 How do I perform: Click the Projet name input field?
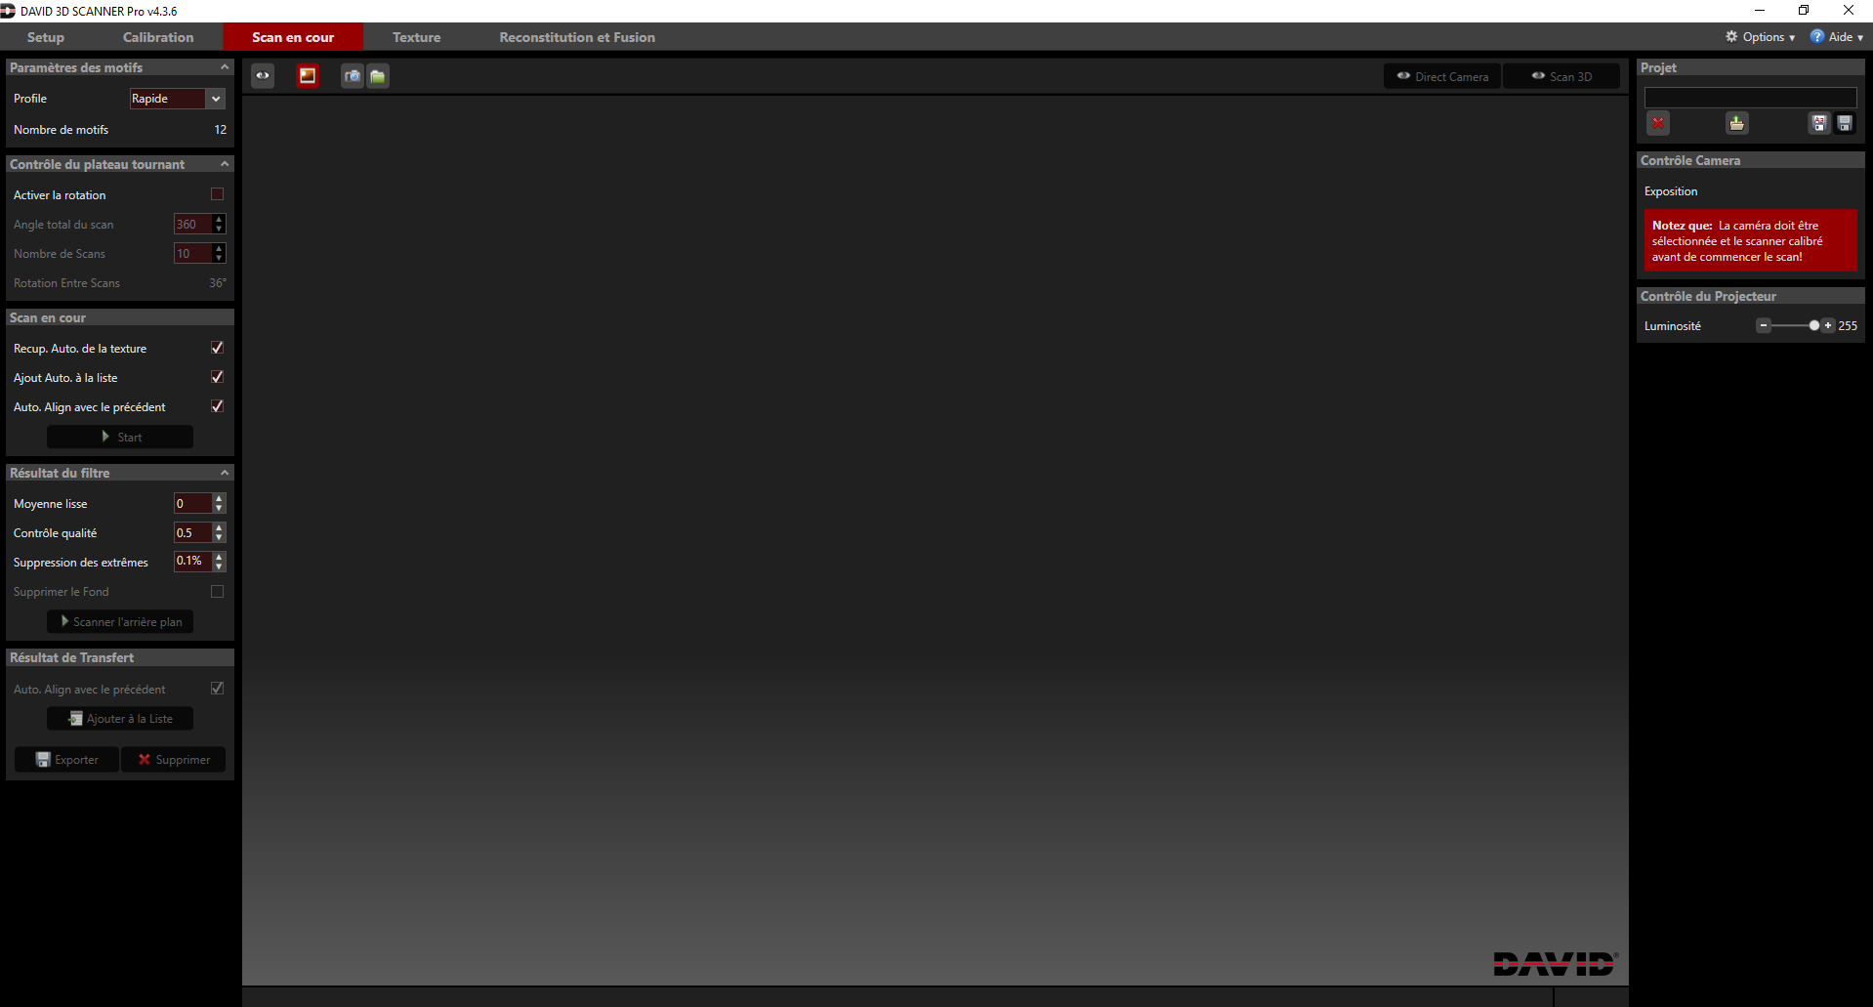[1750, 98]
